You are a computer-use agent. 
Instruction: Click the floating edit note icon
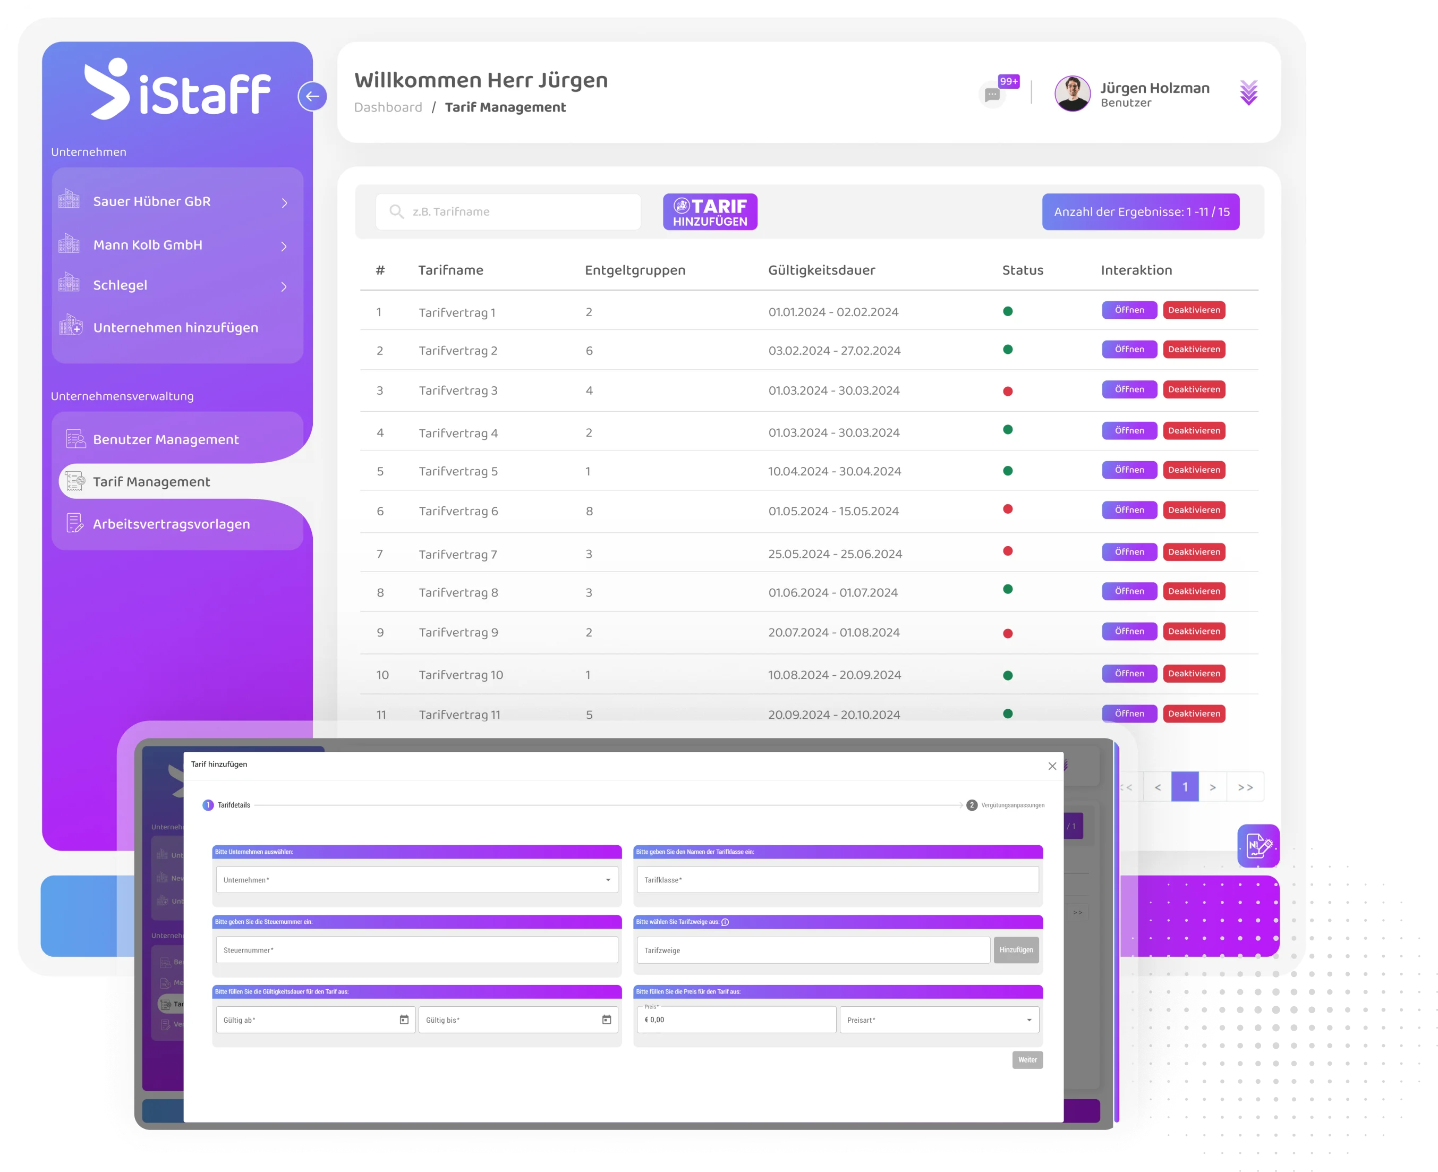[x=1258, y=845]
